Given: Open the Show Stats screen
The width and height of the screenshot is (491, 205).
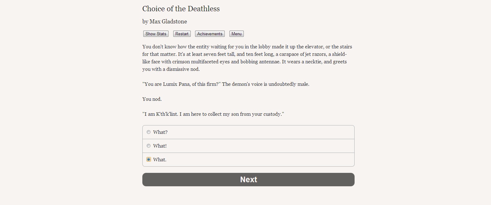Looking at the screenshot, I should click(156, 34).
